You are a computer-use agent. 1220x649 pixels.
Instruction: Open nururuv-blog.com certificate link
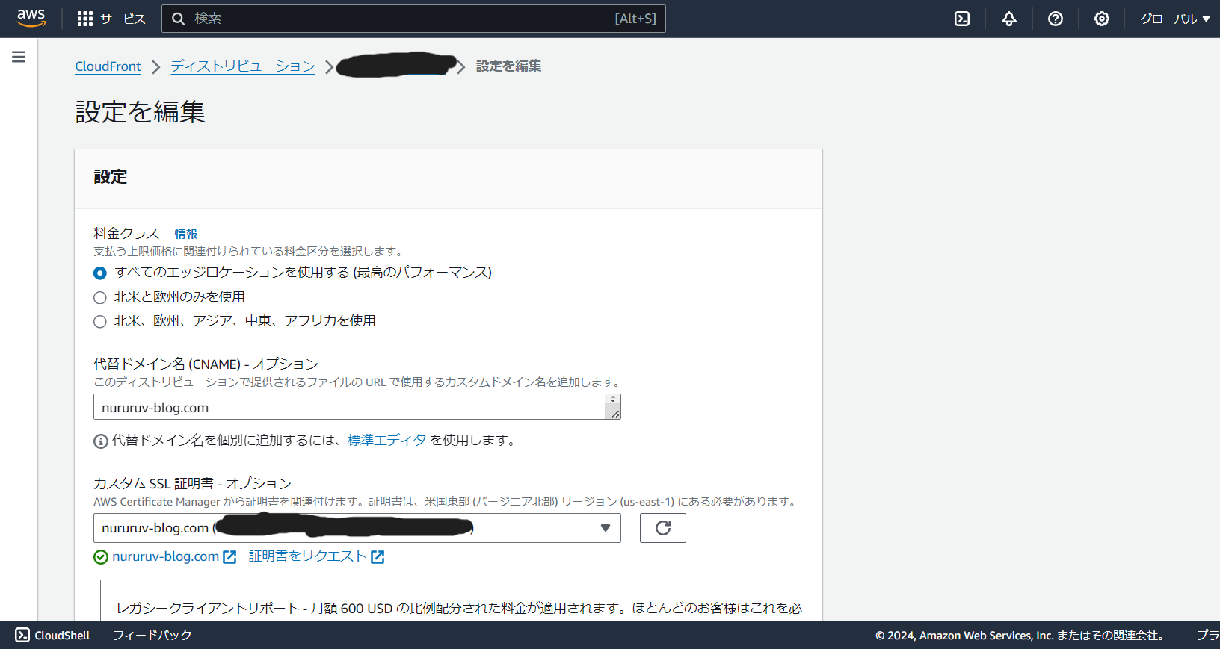pyautogui.click(x=165, y=556)
